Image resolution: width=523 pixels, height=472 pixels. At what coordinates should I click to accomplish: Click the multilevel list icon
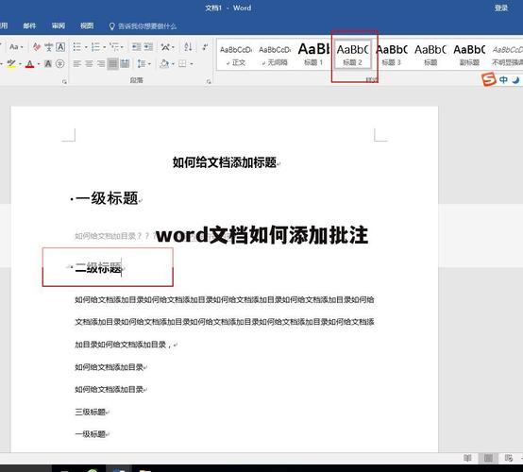point(114,46)
